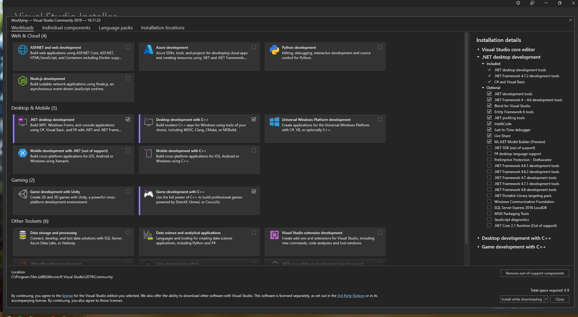This screenshot has height=317, width=578.
Task: Check MSIX Packaging Tools component
Action: click(489, 213)
